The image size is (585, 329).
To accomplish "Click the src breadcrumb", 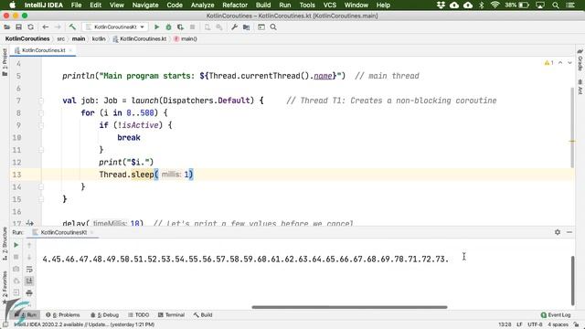I will click(61, 38).
